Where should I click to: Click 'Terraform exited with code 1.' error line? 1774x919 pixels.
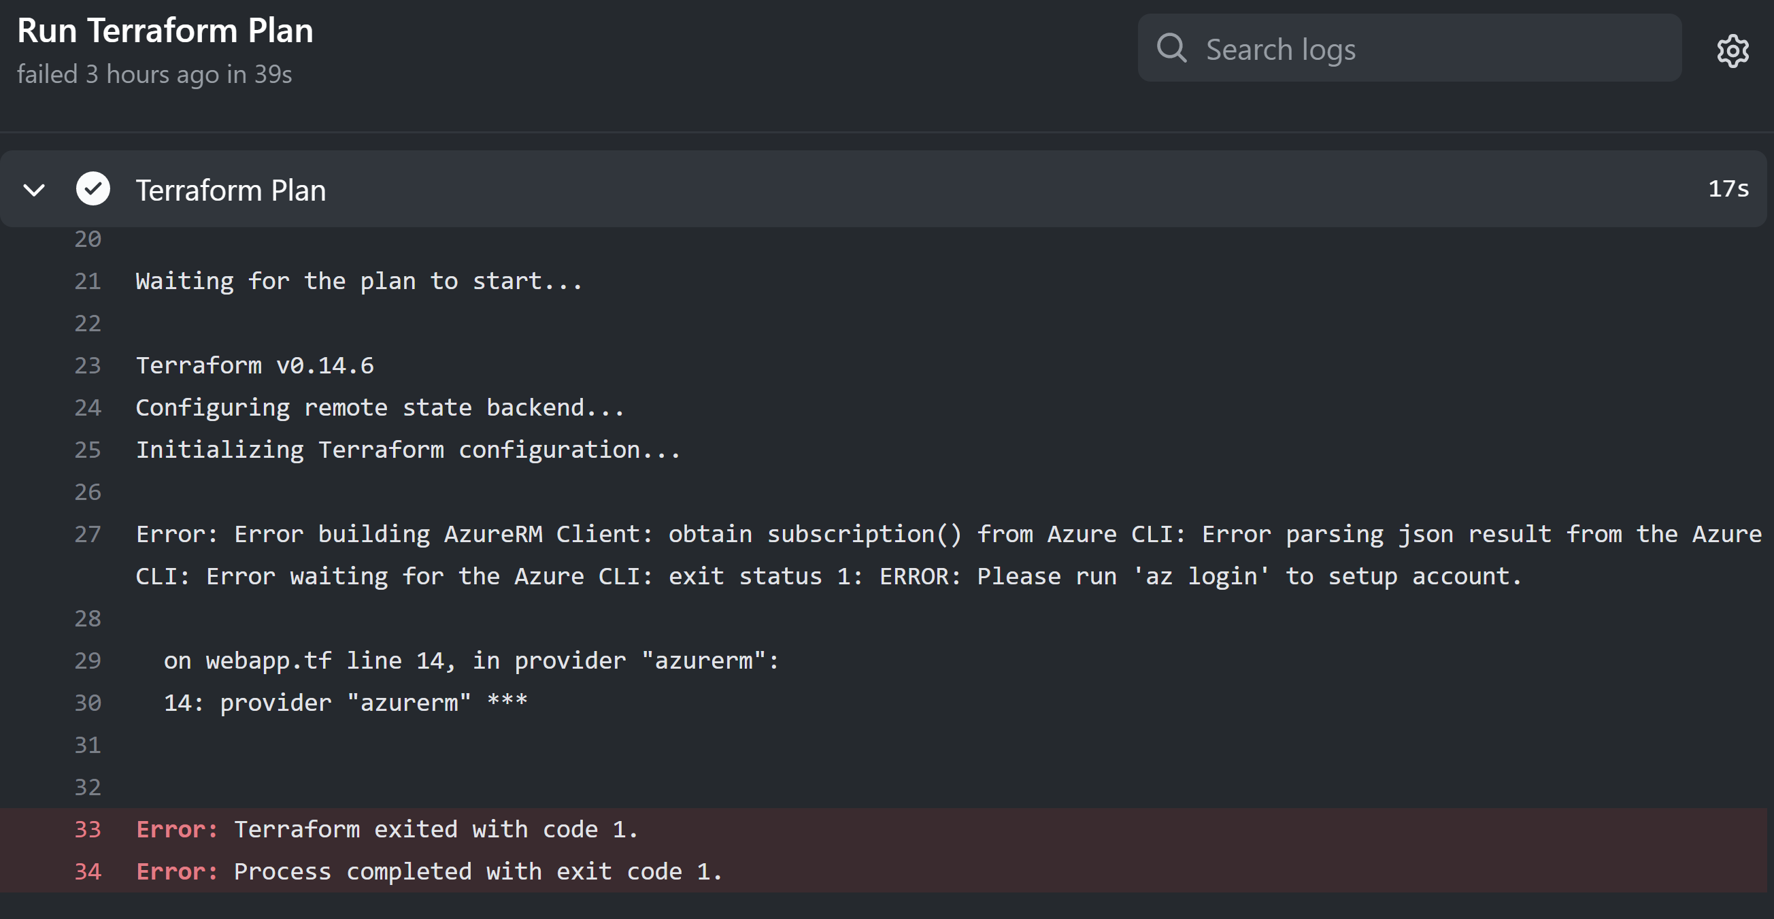pos(436,829)
